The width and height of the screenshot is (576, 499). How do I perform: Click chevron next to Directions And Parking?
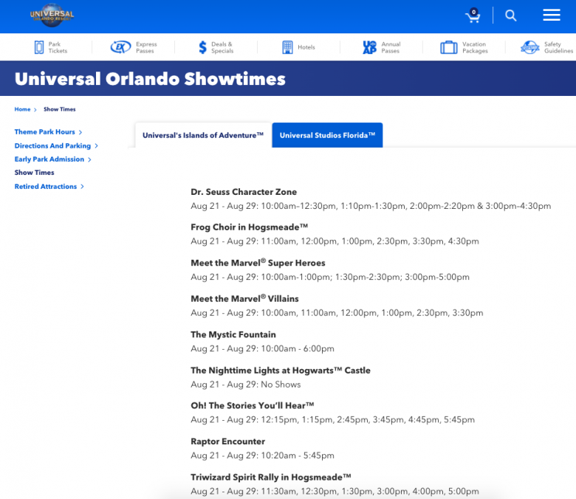coord(96,145)
